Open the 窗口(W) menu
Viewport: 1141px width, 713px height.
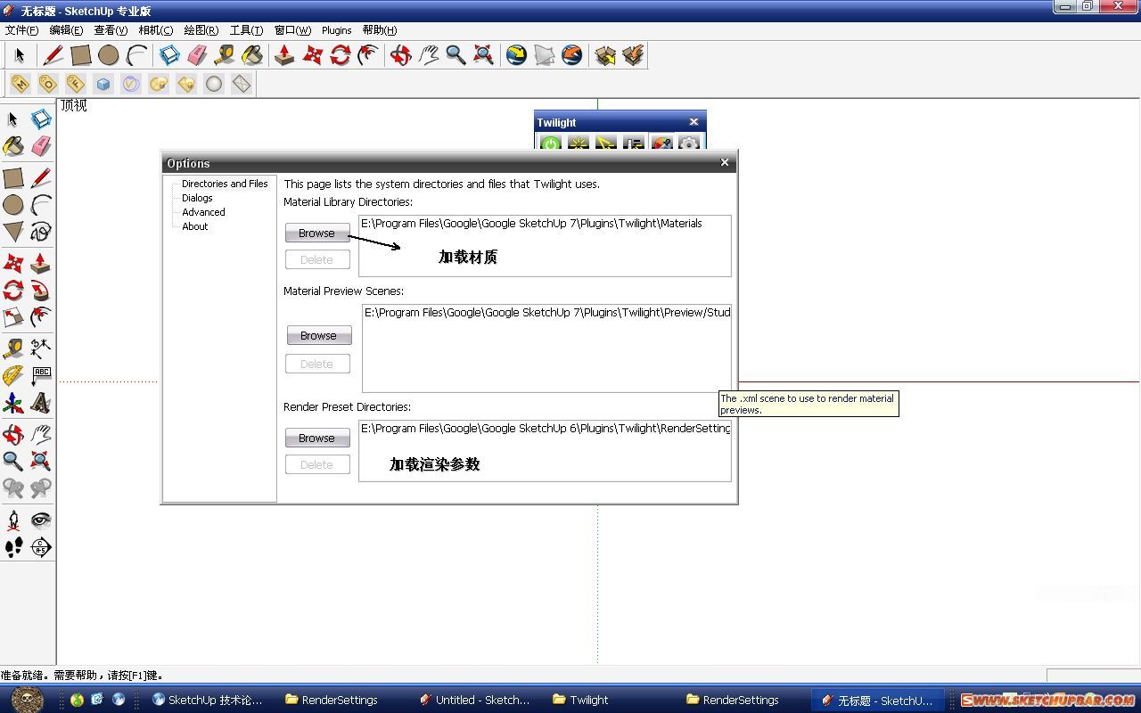pos(292,30)
